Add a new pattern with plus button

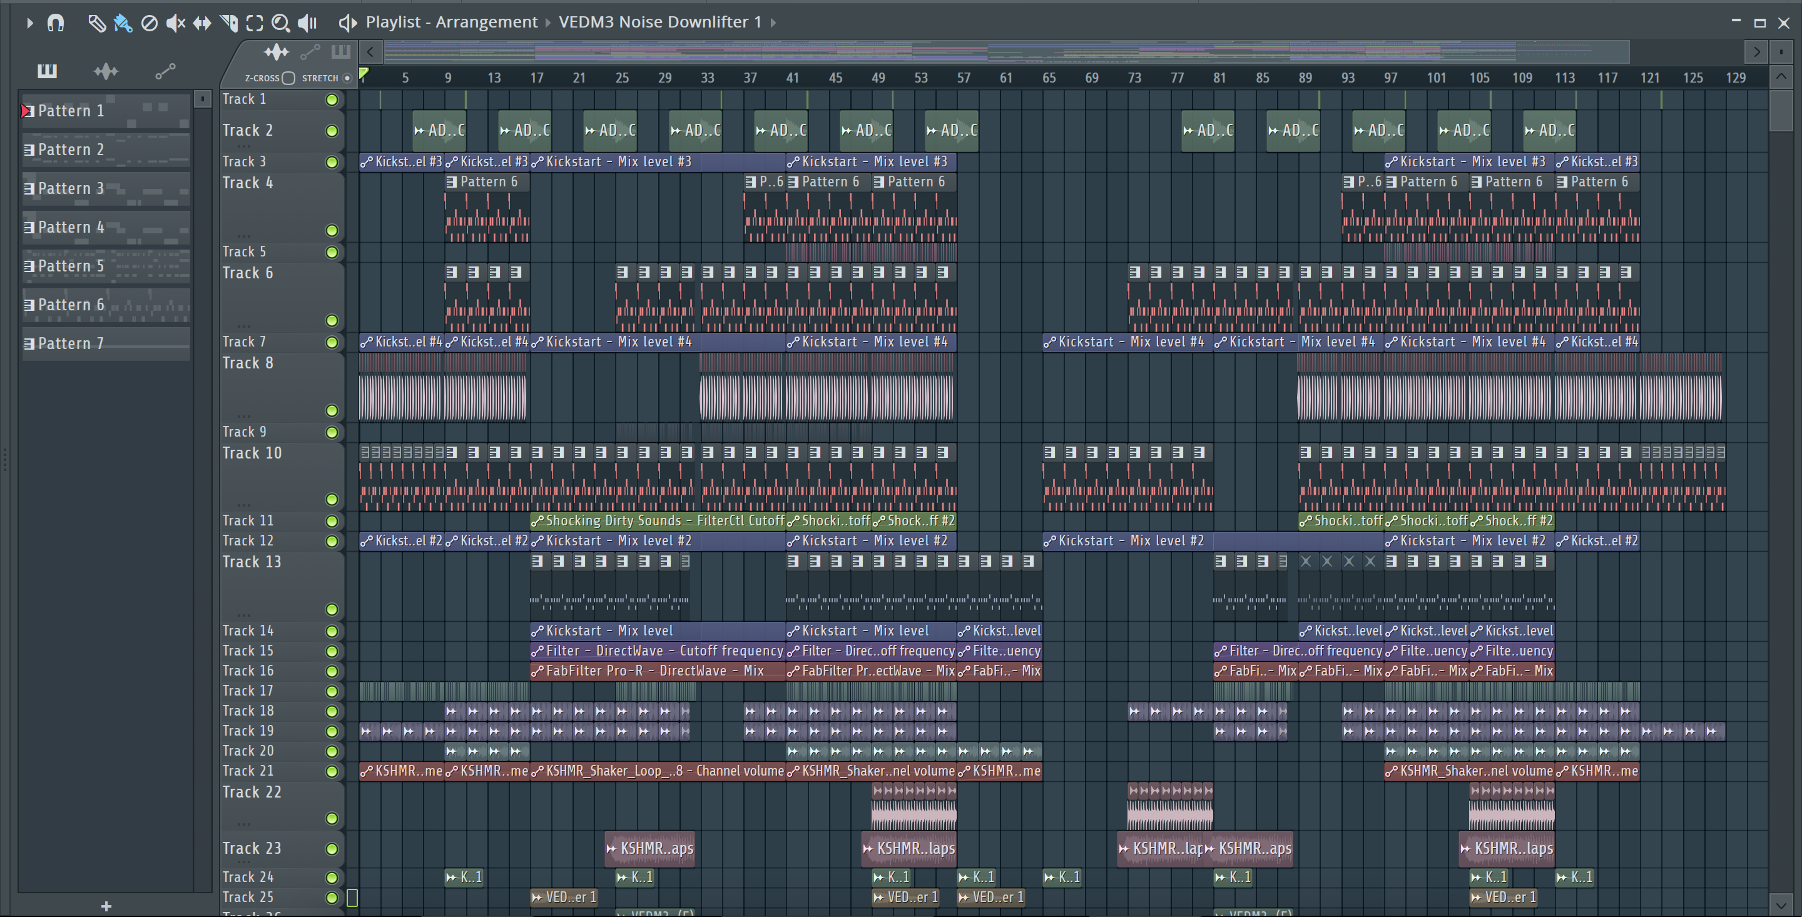106,906
